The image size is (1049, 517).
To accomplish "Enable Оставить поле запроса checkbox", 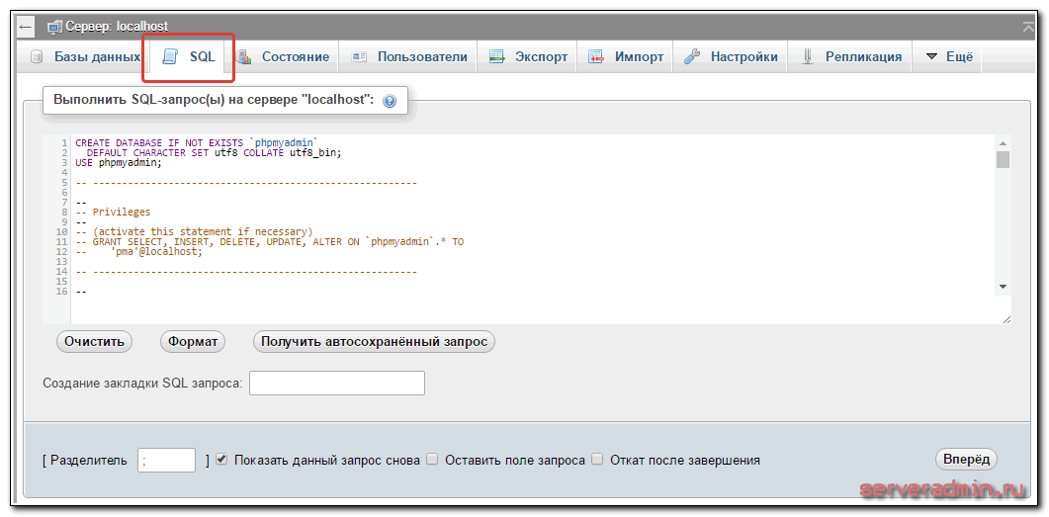I will 432,460.
